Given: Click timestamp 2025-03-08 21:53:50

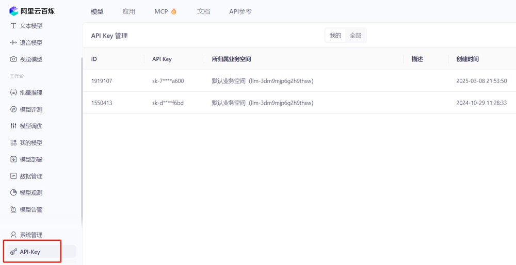Looking at the screenshot, I should point(481,81).
